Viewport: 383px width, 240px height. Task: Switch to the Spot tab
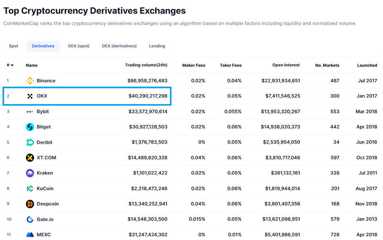(13, 46)
